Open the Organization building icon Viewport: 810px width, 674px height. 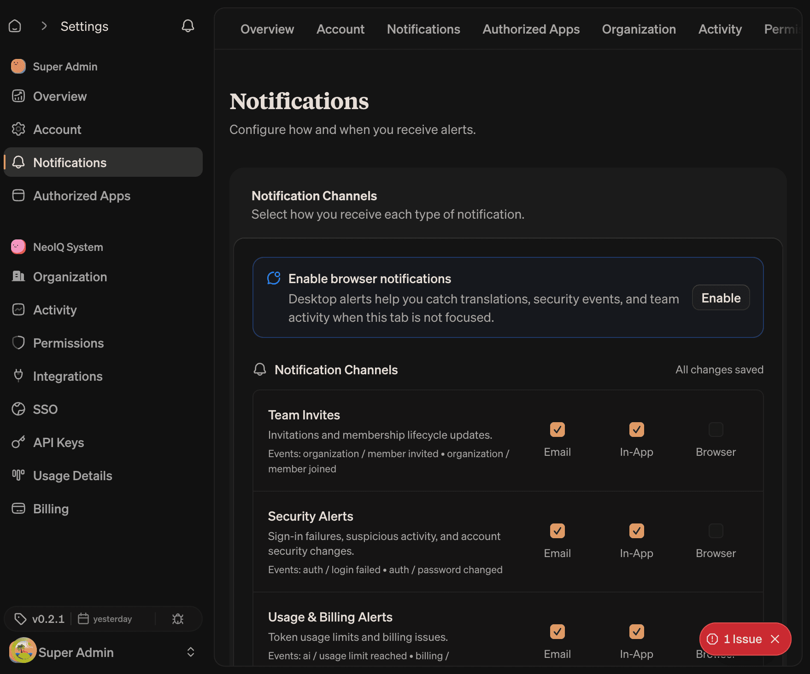click(18, 276)
